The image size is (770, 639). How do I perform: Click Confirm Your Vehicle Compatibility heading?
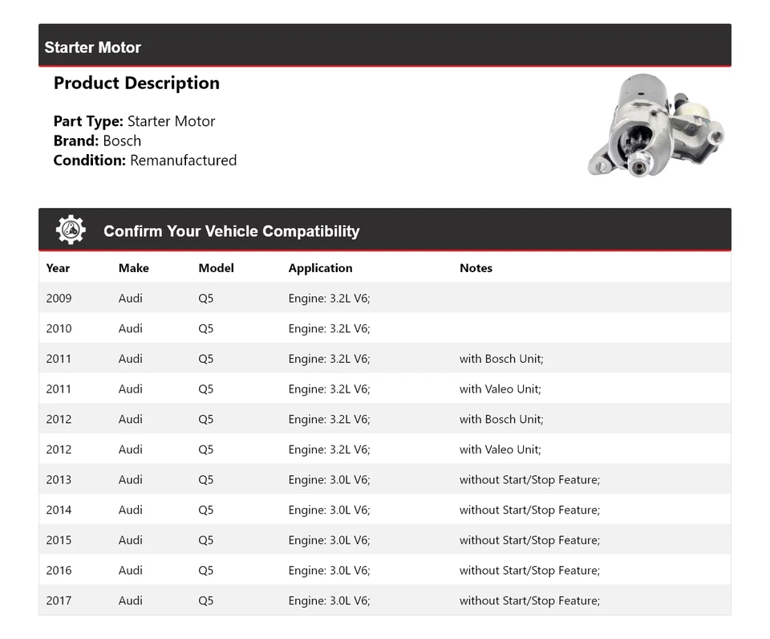pyautogui.click(x=231, y=231)
